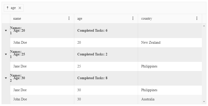
Task: Select Jane Doe row aged 25
Action: [20, 66]
